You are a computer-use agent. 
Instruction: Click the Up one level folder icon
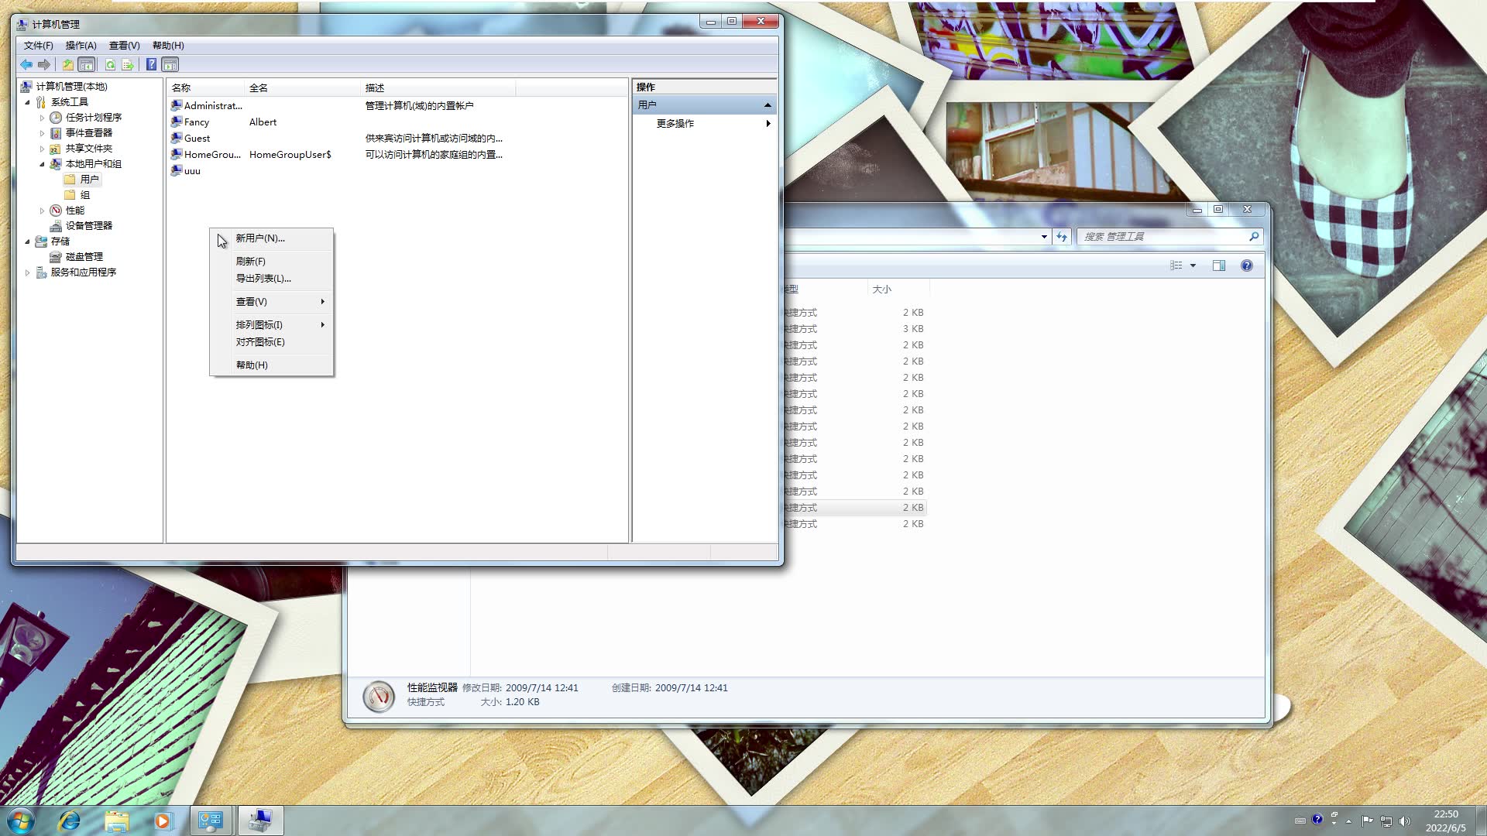pos(68,65)
